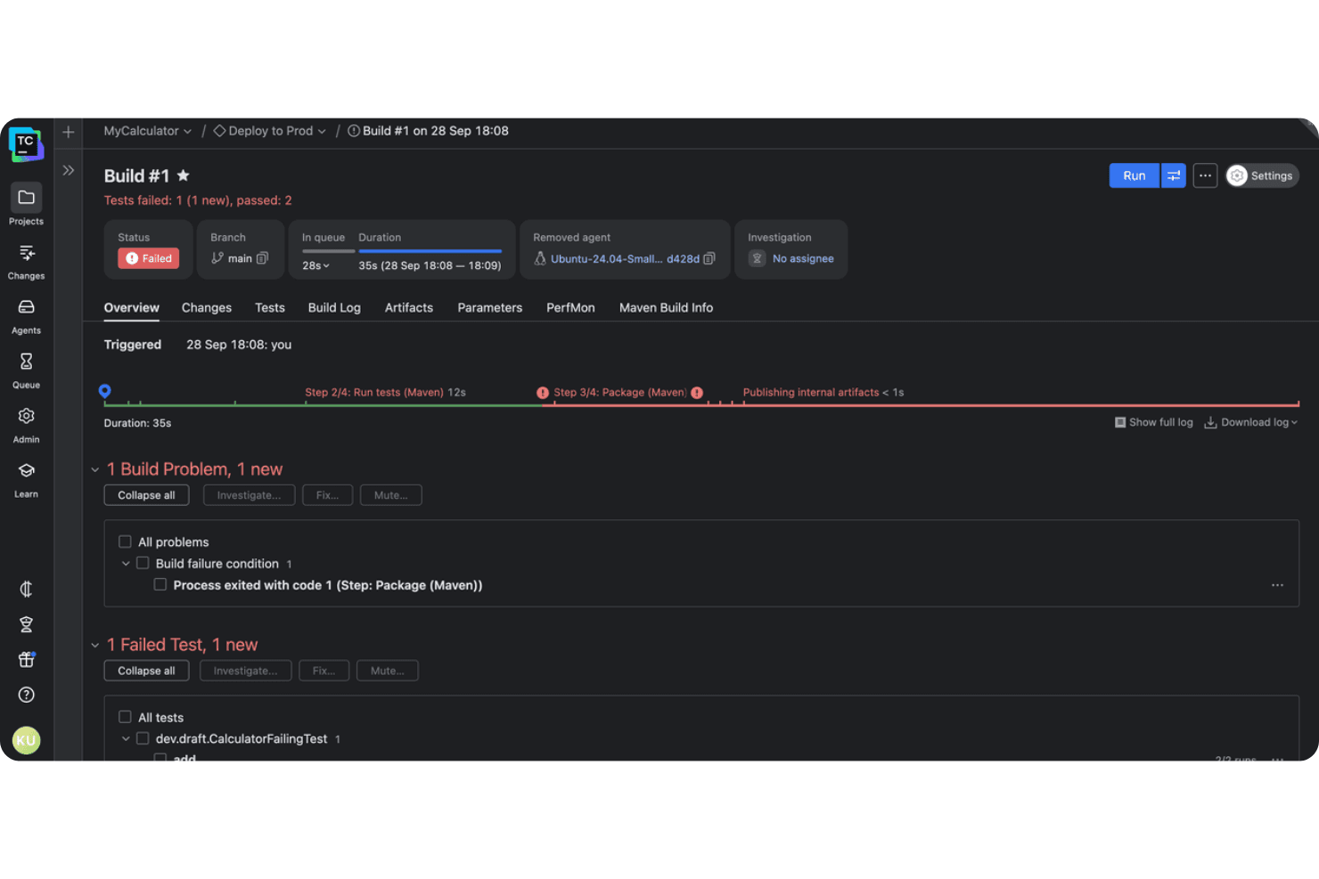Copy the main branch name
The width and height of the screenshot is (1319, 879).
coord(262,258)
